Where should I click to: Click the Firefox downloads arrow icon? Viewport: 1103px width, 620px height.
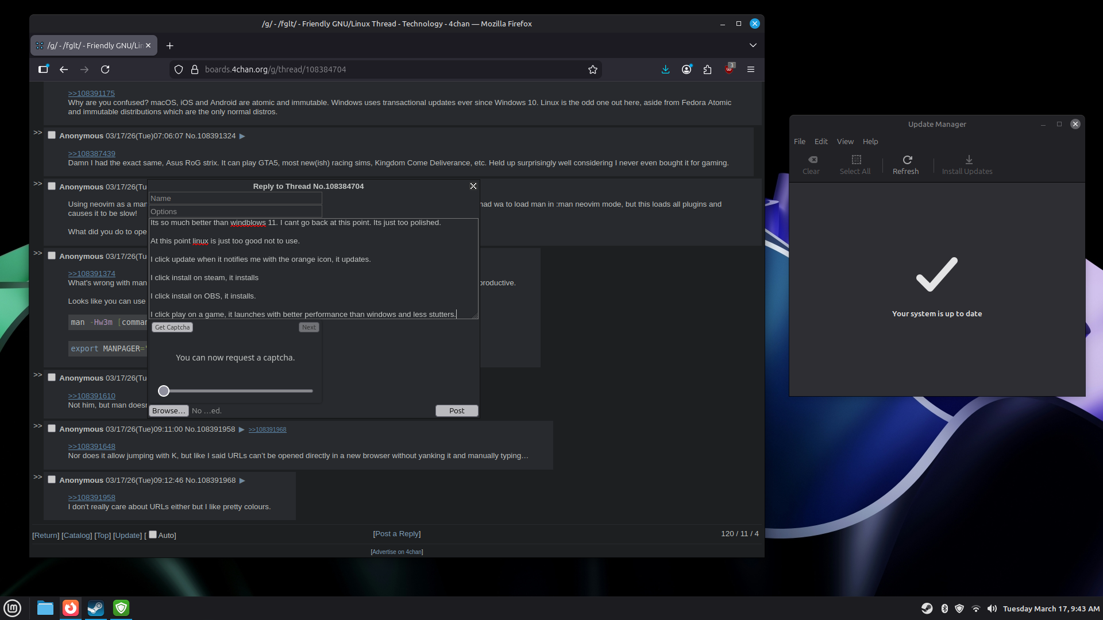665,69
